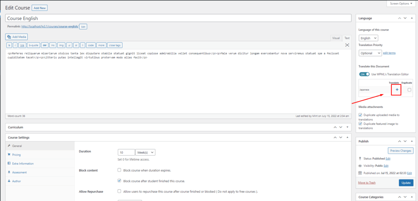Click the blue Update button
The image size is (418, 201).
pyautogui.click(x=406, y=183)
